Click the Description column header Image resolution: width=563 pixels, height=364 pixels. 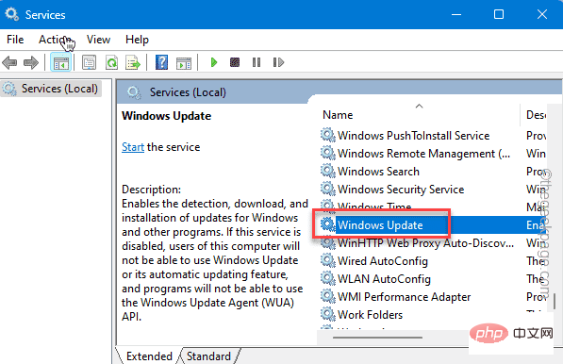pyautogui.click(x=535, y=115)
